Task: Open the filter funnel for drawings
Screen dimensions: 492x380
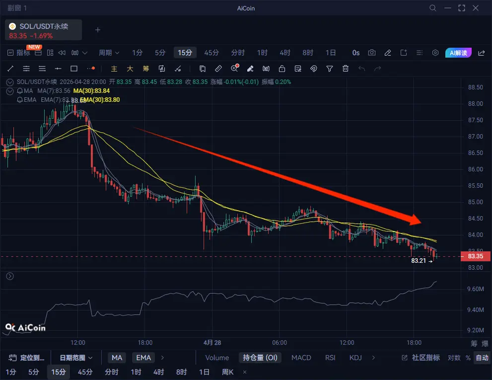Action: pyautogui.click(x=330, y=69)
